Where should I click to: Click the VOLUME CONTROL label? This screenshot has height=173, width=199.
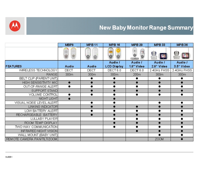pos(43,95)
